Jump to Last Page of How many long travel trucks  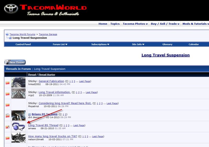98,137
